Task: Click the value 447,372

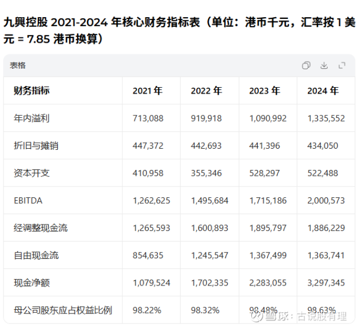Action: pos(148,146)
